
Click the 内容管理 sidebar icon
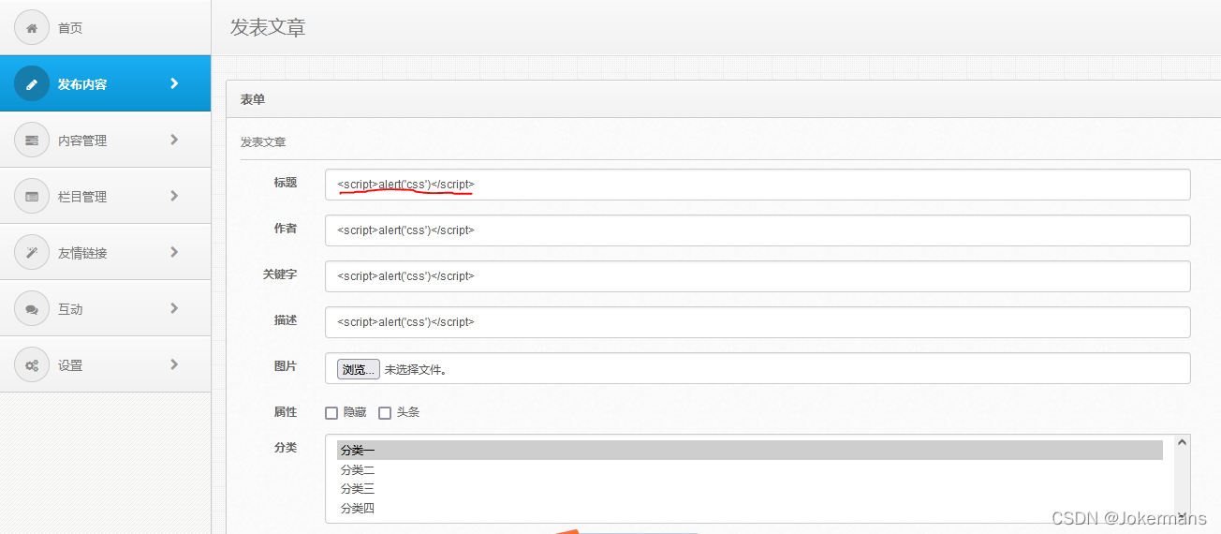point(32,140)
